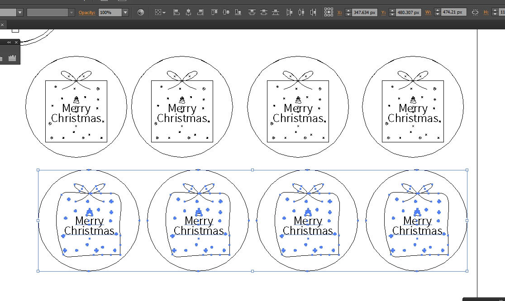Viewport: 505px width, 301px height.
Task: Click the X label link
Action: [x=339, y=13]
